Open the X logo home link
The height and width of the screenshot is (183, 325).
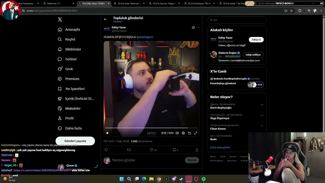tap(60, 20)
